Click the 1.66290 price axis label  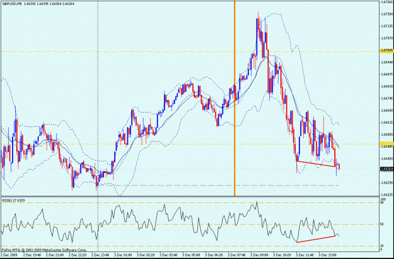pos(387,182)
